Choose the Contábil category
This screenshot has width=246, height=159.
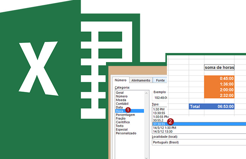[122, 104]
